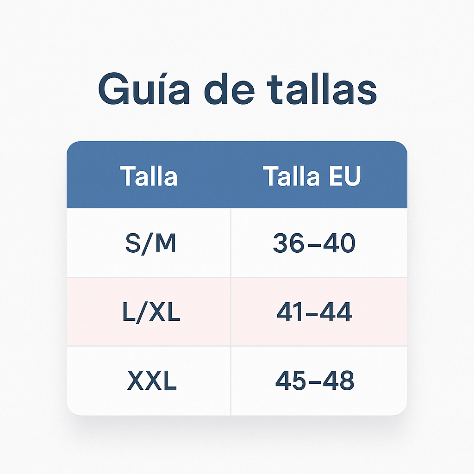Select the XXL size cell

click(151, 381)
